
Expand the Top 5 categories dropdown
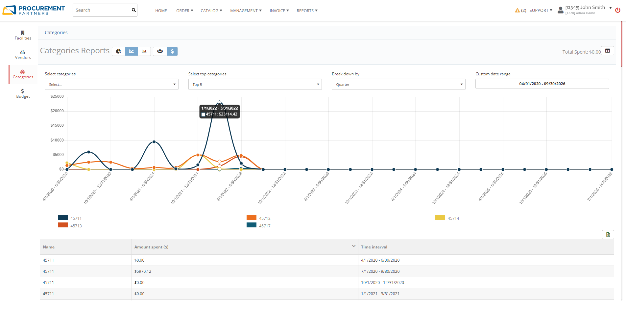[255, 84]
